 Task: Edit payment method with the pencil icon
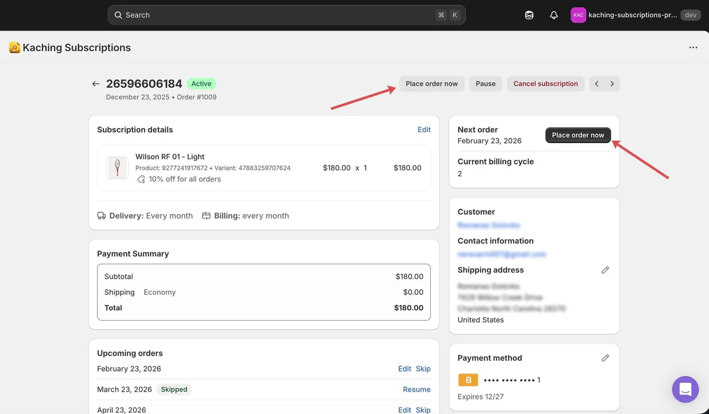click(x=605, y=358)
